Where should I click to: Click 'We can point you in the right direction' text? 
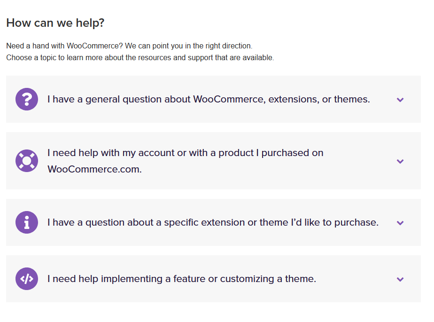click(189, 46)
